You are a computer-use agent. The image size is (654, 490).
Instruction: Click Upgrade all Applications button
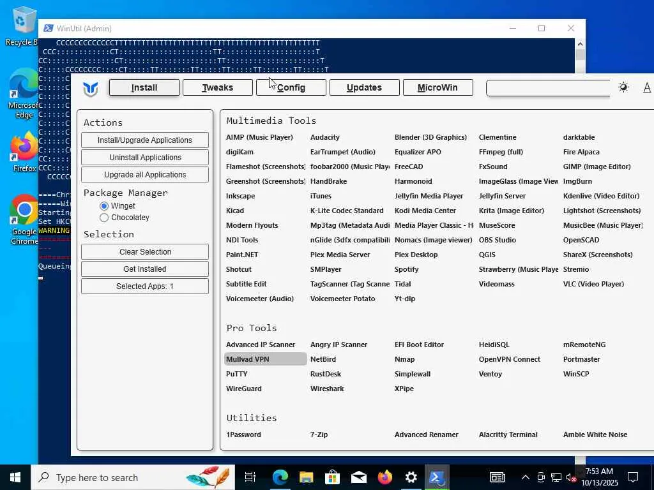[x=145, y=175]
